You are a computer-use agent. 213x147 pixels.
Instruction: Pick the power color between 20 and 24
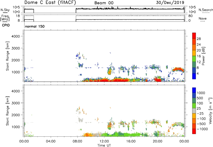pos(194,47)
